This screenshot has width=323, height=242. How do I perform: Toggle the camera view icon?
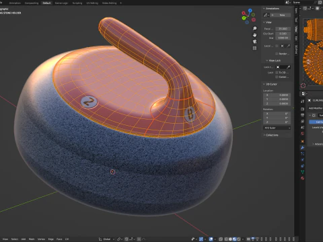tap(254, 42)
